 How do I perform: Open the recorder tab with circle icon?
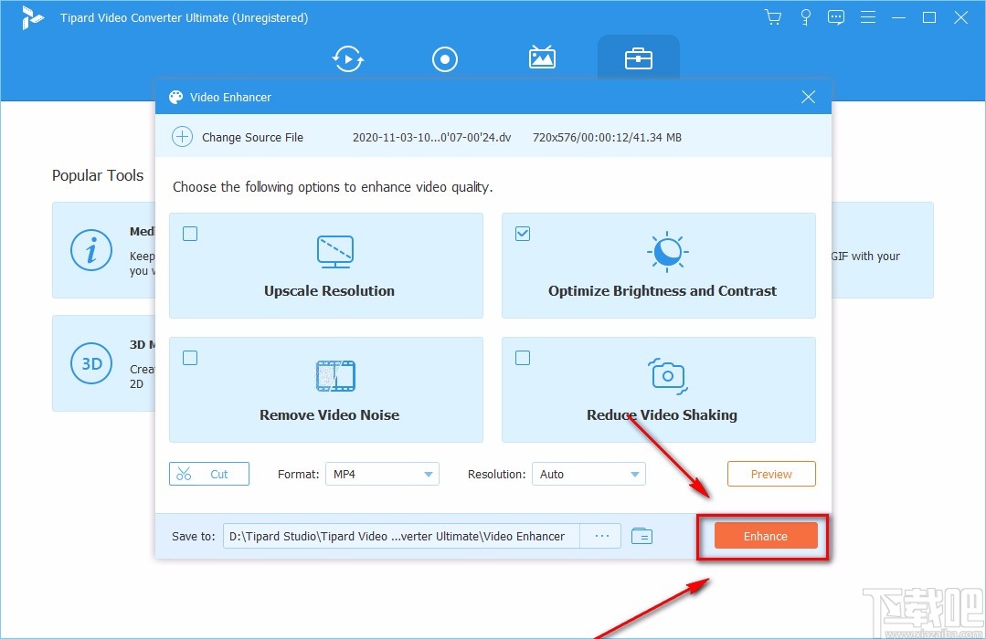(x=445, y=59)
